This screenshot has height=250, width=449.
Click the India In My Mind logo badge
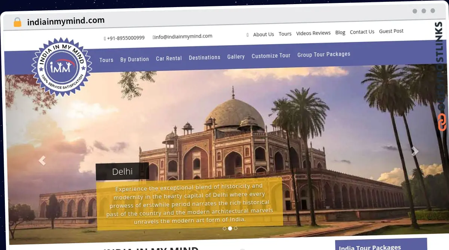pos(61,67)
